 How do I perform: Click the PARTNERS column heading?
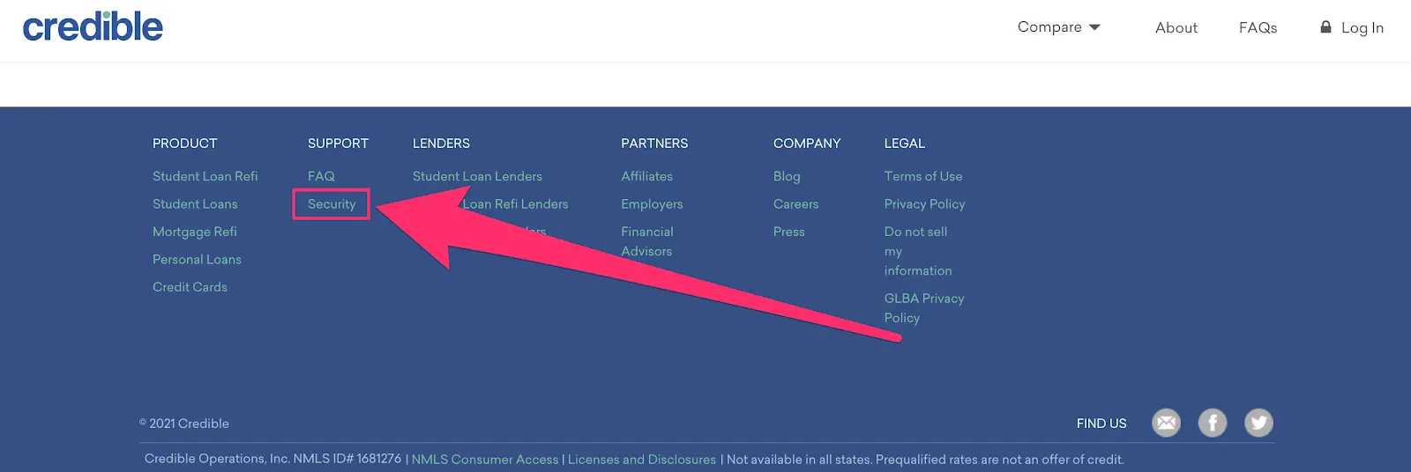click(654, 144)
